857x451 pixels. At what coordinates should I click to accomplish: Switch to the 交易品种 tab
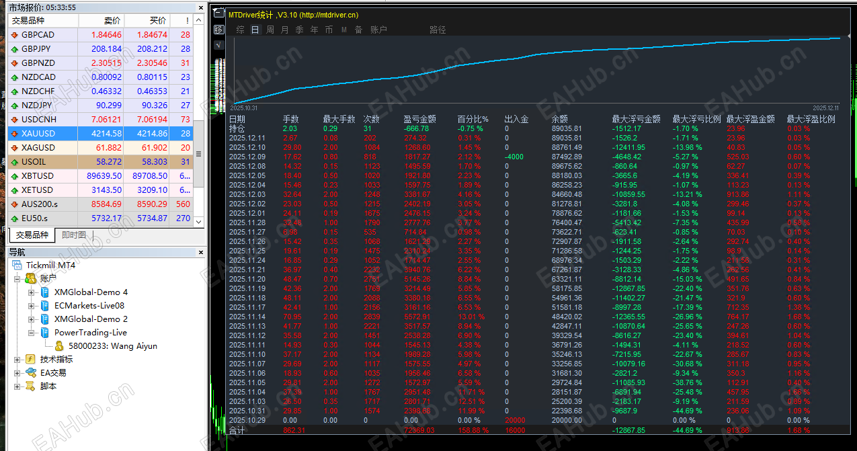(33, 235)
